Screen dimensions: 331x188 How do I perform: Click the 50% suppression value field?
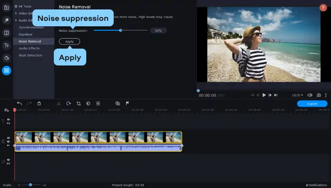click(x=159, y=31)
